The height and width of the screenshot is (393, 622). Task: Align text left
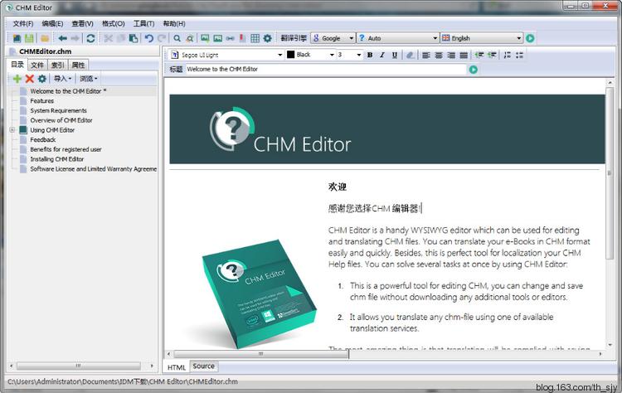tap(426, 55)
